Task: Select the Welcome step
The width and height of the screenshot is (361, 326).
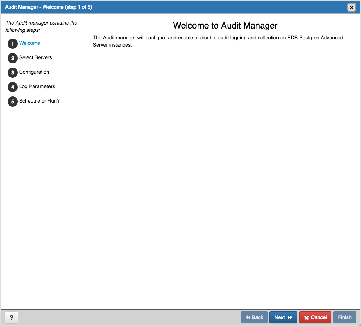Action: tap(29, 43)
